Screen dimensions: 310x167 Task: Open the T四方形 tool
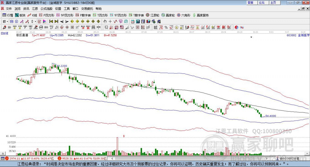coord(100,15)
